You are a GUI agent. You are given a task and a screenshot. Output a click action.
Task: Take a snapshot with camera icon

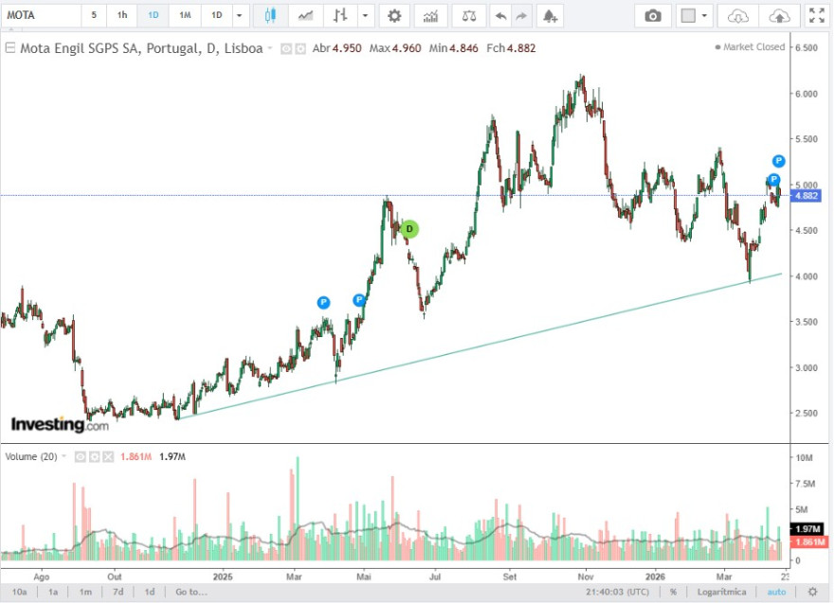tap(653, 16)
